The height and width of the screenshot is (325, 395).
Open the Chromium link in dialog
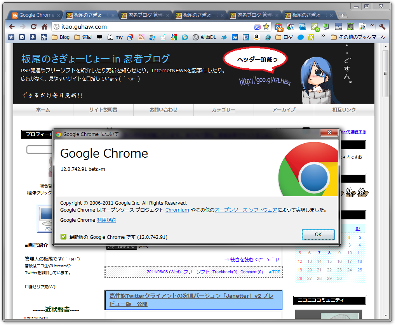coord(177,210)
